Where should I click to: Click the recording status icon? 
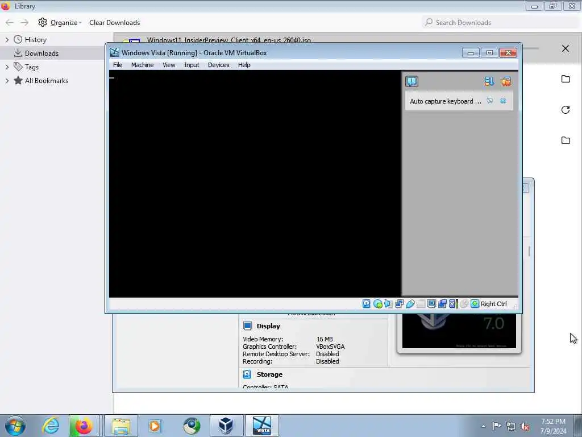tap(442, 304)
